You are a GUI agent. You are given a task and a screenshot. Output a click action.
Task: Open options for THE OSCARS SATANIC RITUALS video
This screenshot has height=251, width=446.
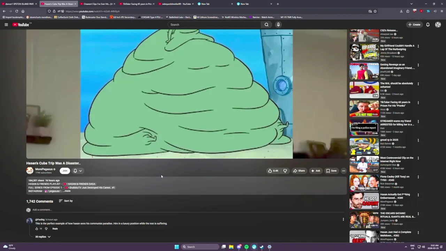click(x=418, y=214)
